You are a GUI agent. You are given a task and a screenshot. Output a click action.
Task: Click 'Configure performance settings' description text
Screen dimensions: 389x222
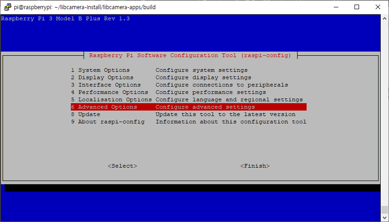tap(211, 93)
